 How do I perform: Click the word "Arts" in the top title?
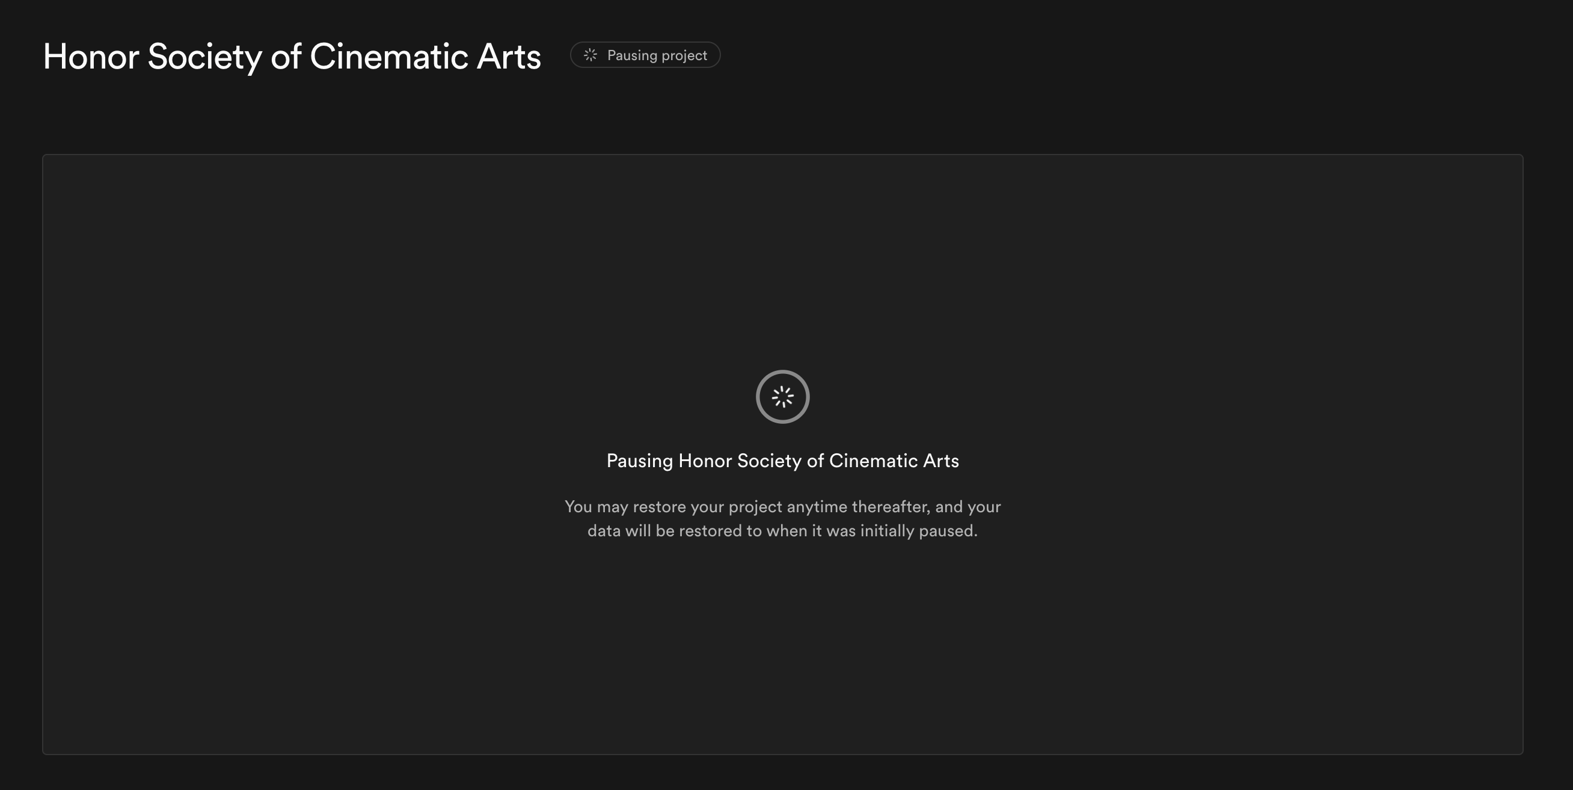(x=508, y=57)
